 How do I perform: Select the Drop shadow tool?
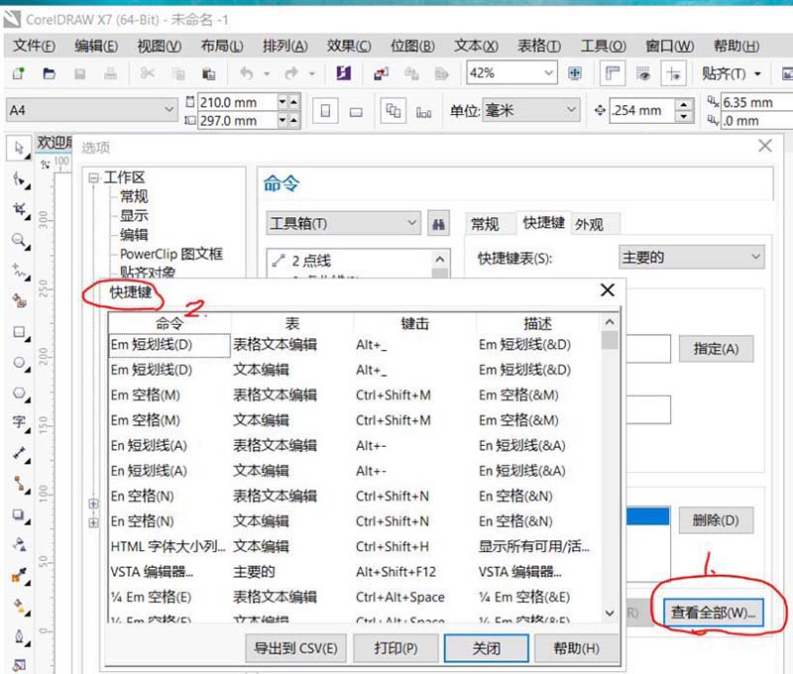pyautogui.click(x=20, y=514)
